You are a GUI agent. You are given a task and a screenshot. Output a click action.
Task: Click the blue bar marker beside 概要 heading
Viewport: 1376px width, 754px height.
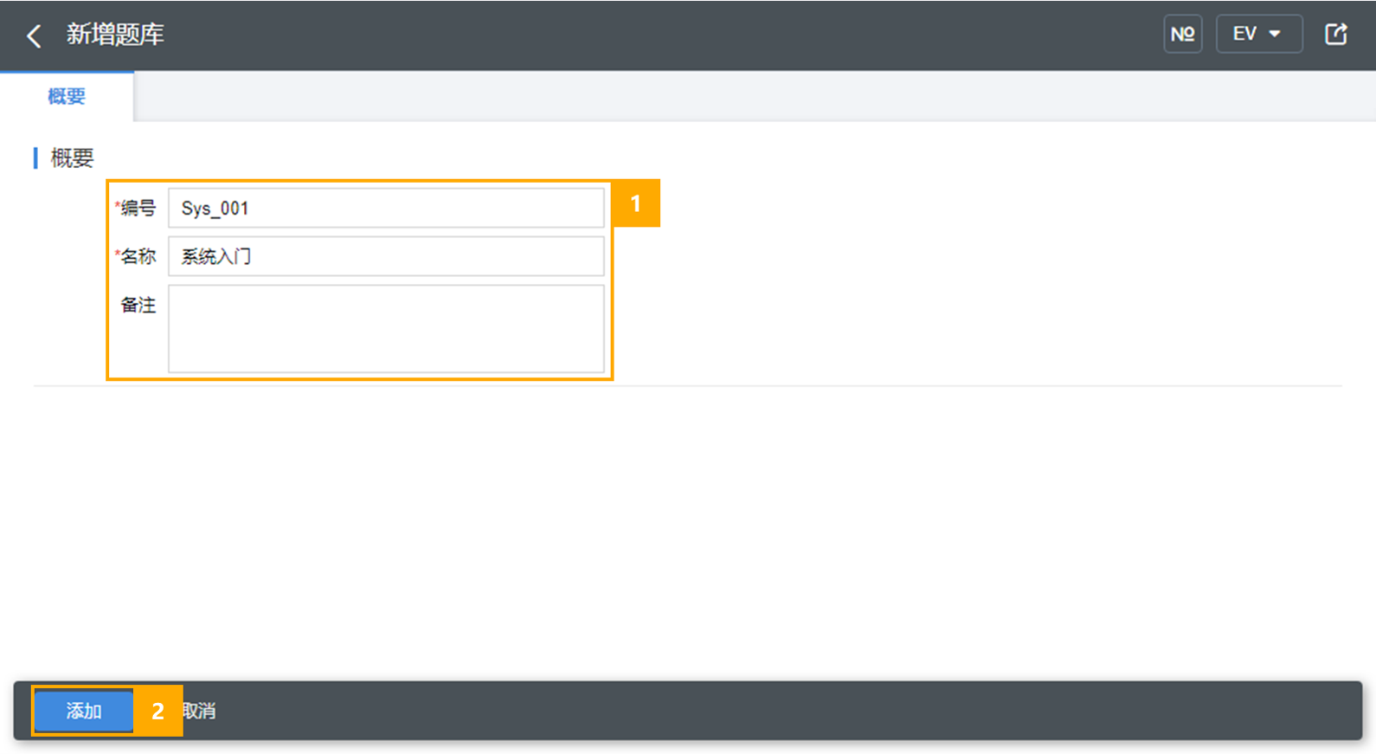(35, 158)
